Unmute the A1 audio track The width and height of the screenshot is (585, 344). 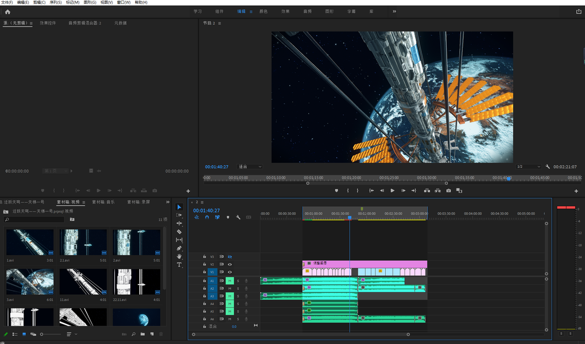(x=230, y=281)
